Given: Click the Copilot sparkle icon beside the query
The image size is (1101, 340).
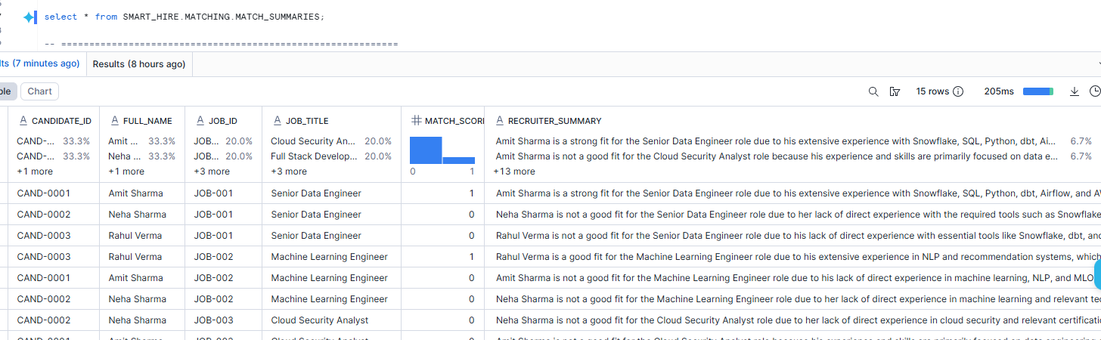Looking at the screenshot, I should pyautogui.click(x=29, y=17).
